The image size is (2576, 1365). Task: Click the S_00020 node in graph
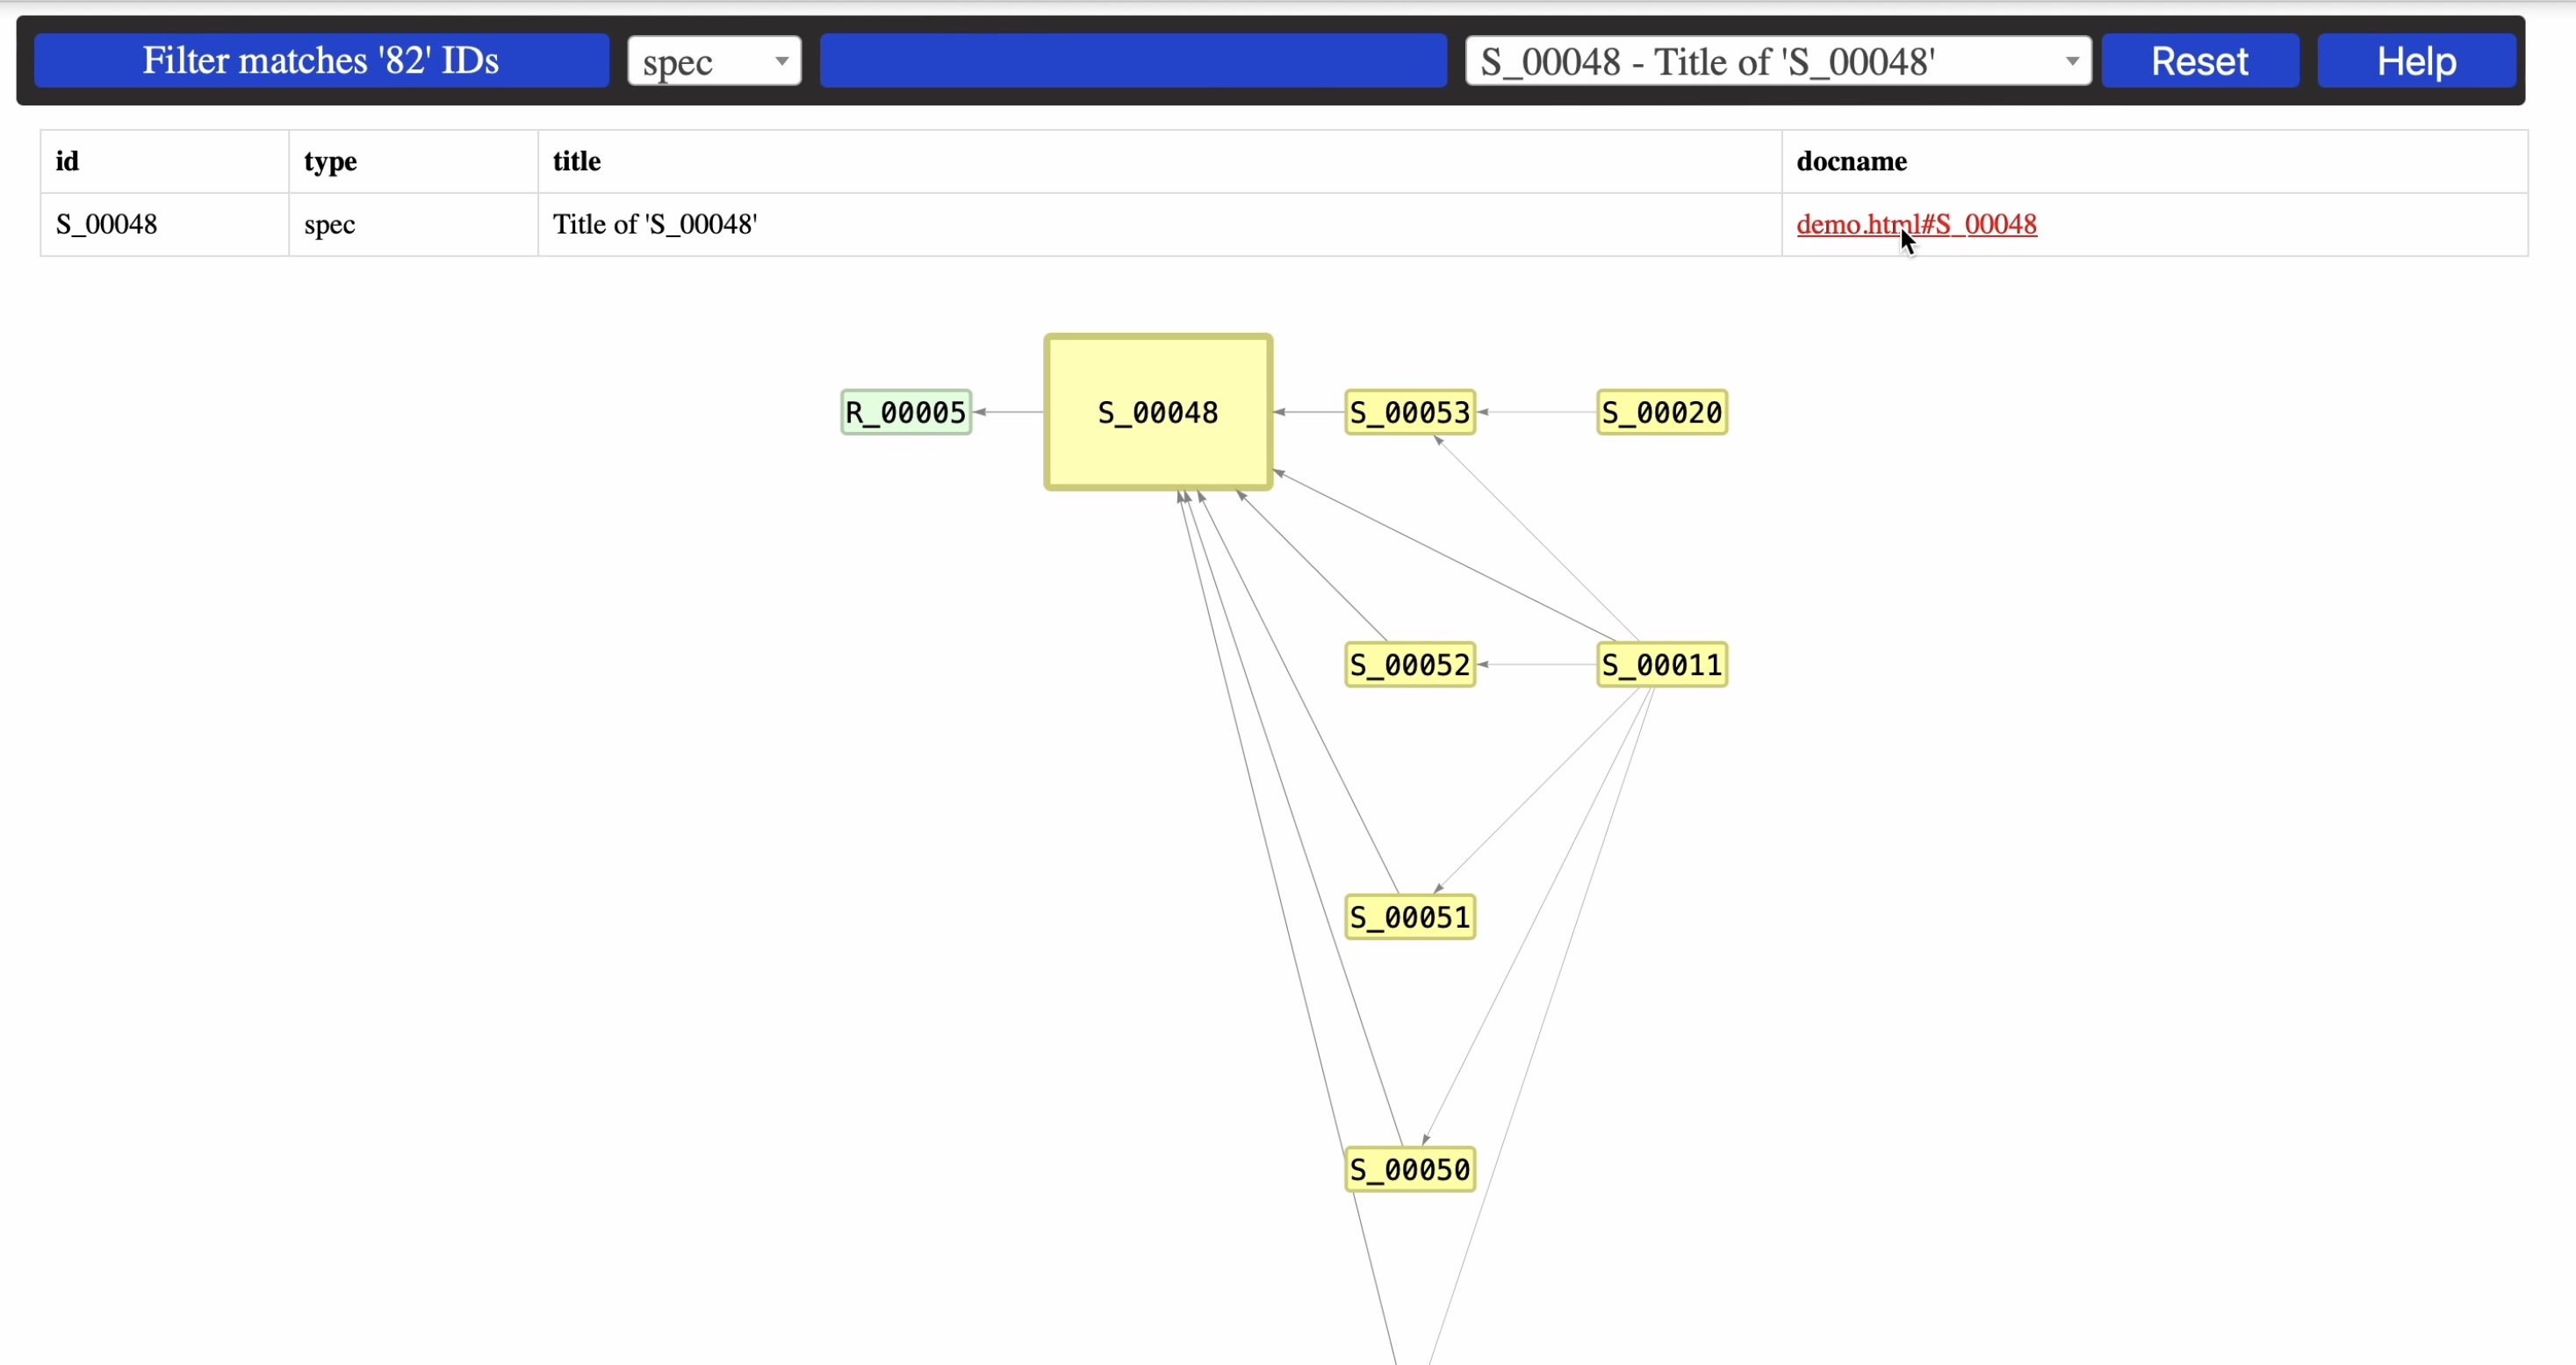pyautogui.click(x=1661, y=413)
